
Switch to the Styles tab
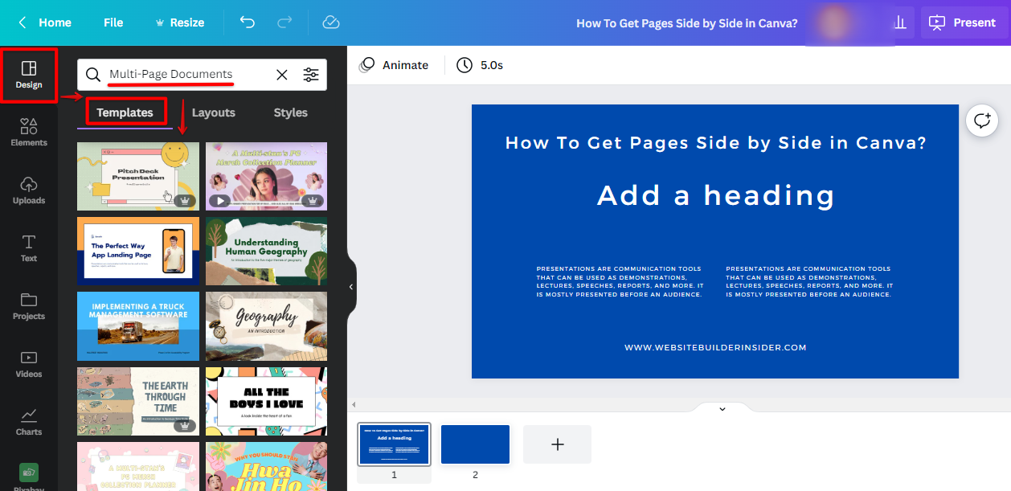(x=290, y=113)
